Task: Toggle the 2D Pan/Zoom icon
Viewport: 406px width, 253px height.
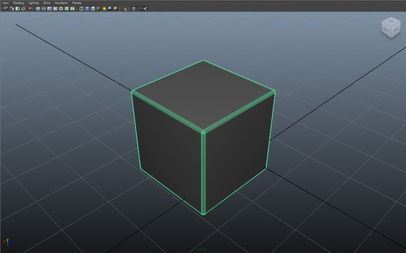Action: pyautogui.click(x=29, y=9)
